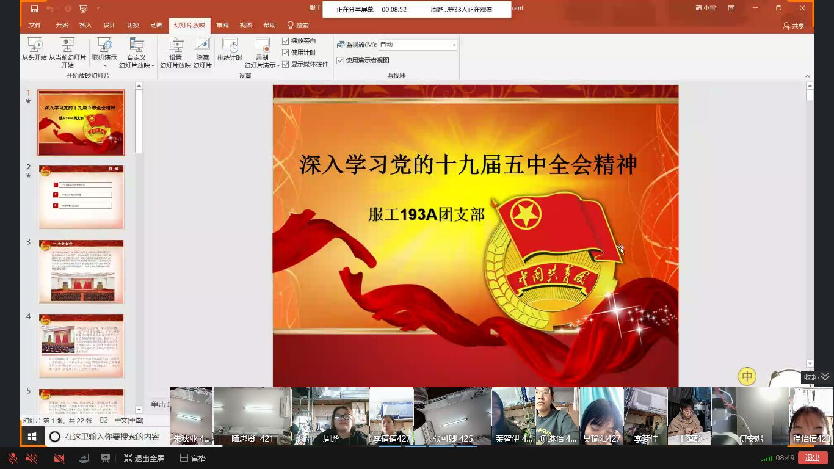This screenshot has height=469, width=834.
Task: Click 幻灯片 第1张 slide counter in status bar
Action: [57, 421]
